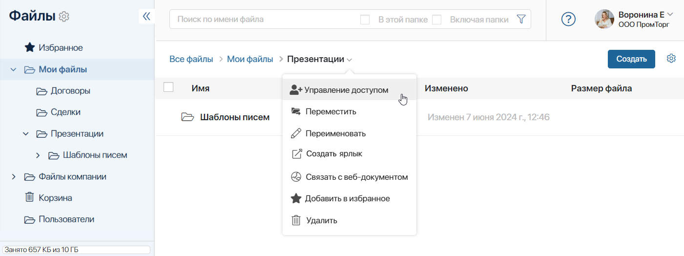
Task: Expand the Шаблоны писем tree node
Action: [38, 155]
